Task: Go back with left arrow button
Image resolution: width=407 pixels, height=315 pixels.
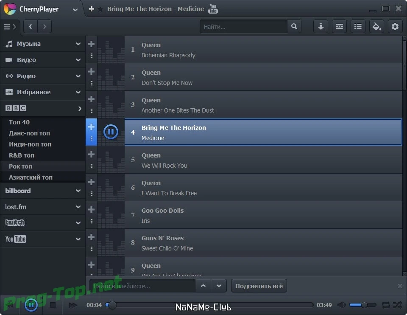Action: 31,26
